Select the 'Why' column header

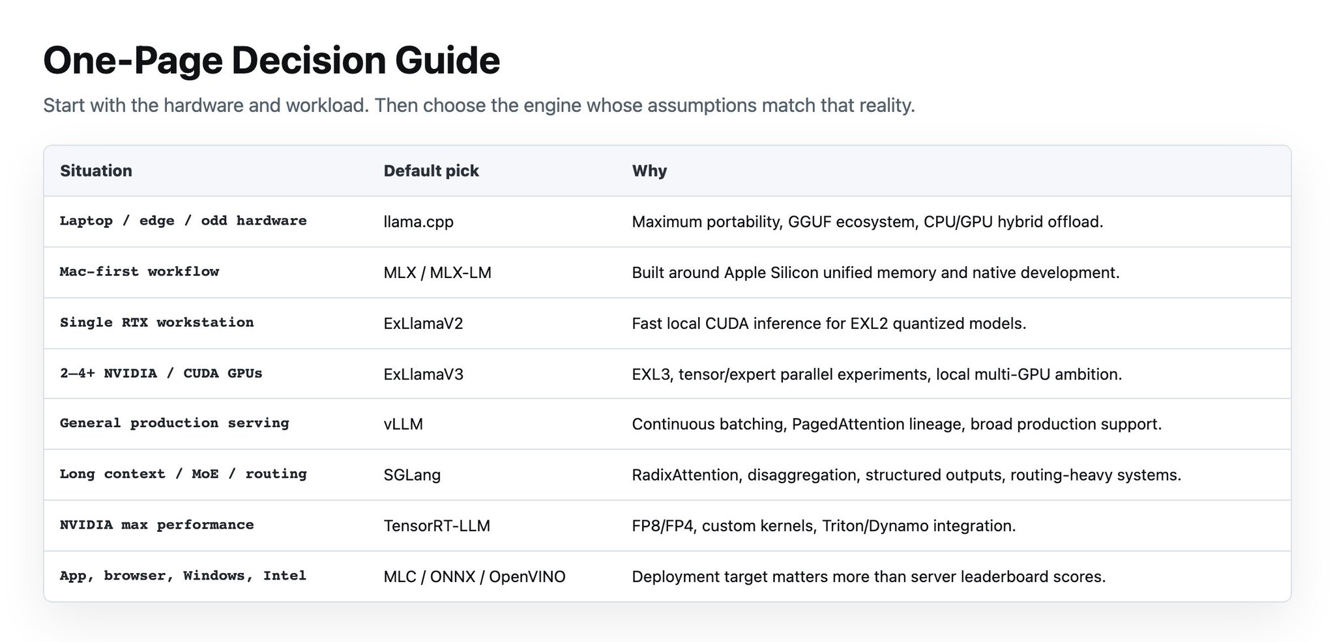coord(649,171)
